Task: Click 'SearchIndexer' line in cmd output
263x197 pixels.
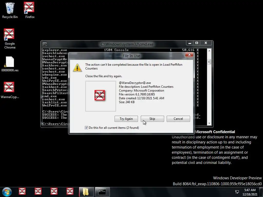Action: tap(55, 53)
